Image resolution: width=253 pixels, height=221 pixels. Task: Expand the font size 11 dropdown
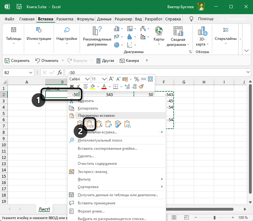(x=104, y=79)
